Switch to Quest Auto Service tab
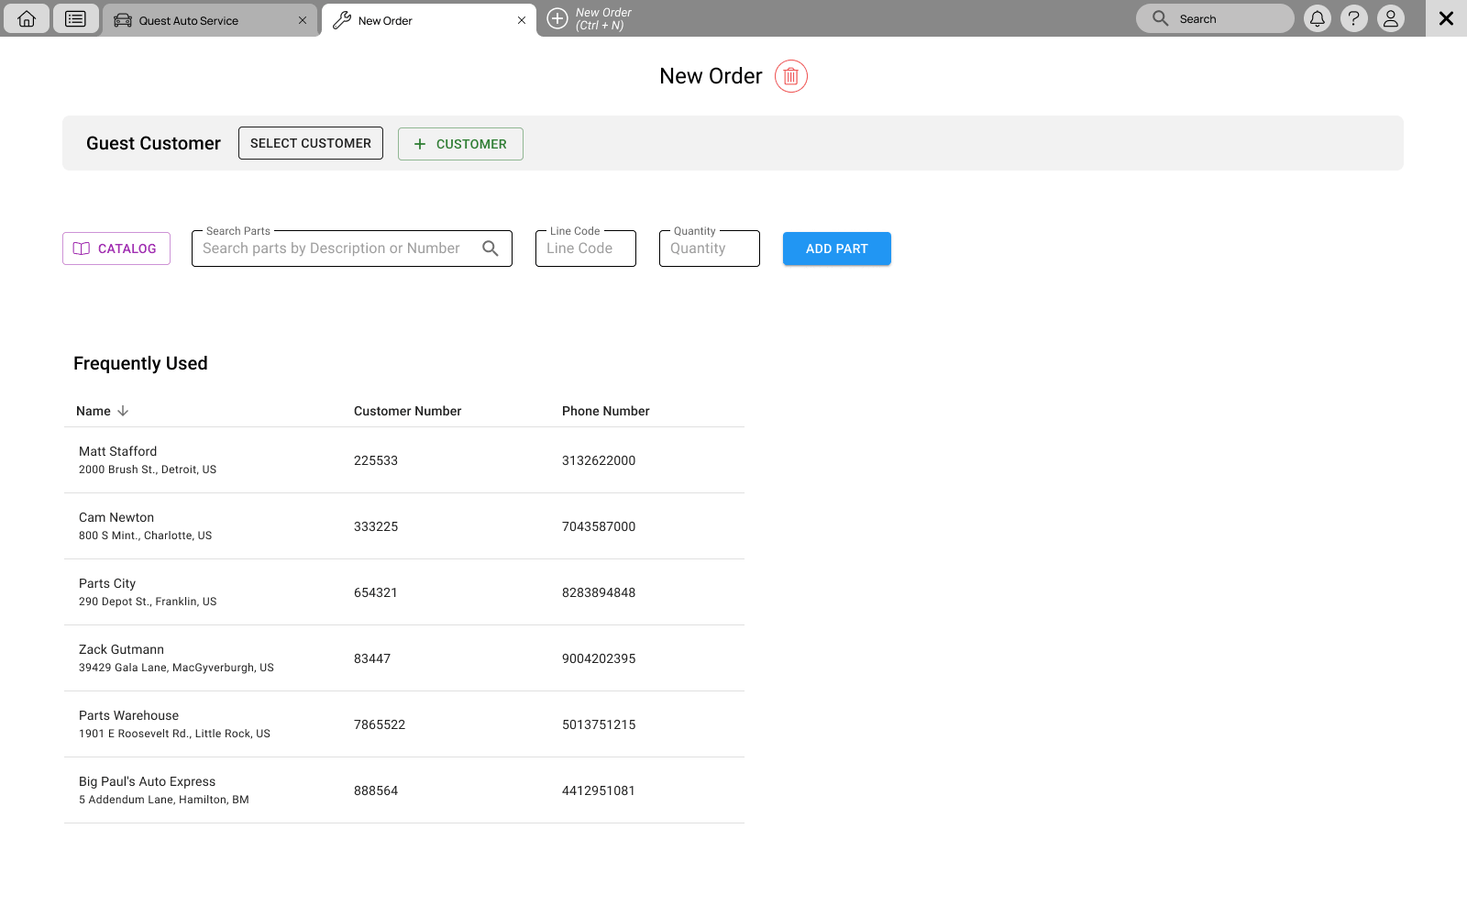The image size is (1467, 917). (x=188, y=20)
